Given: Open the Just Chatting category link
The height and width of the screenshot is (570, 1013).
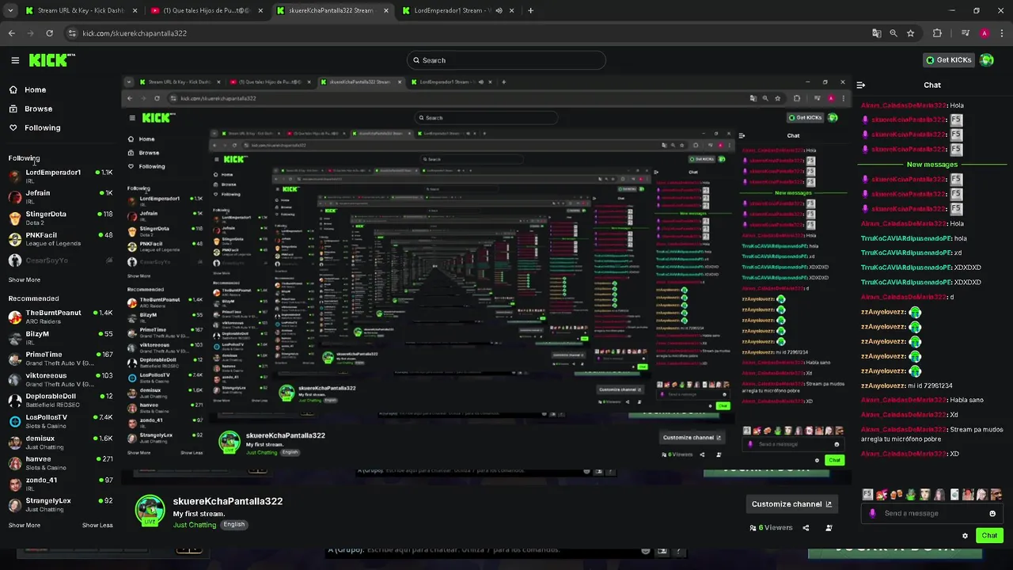Looking at the screenshot, I should pos(195,525).
